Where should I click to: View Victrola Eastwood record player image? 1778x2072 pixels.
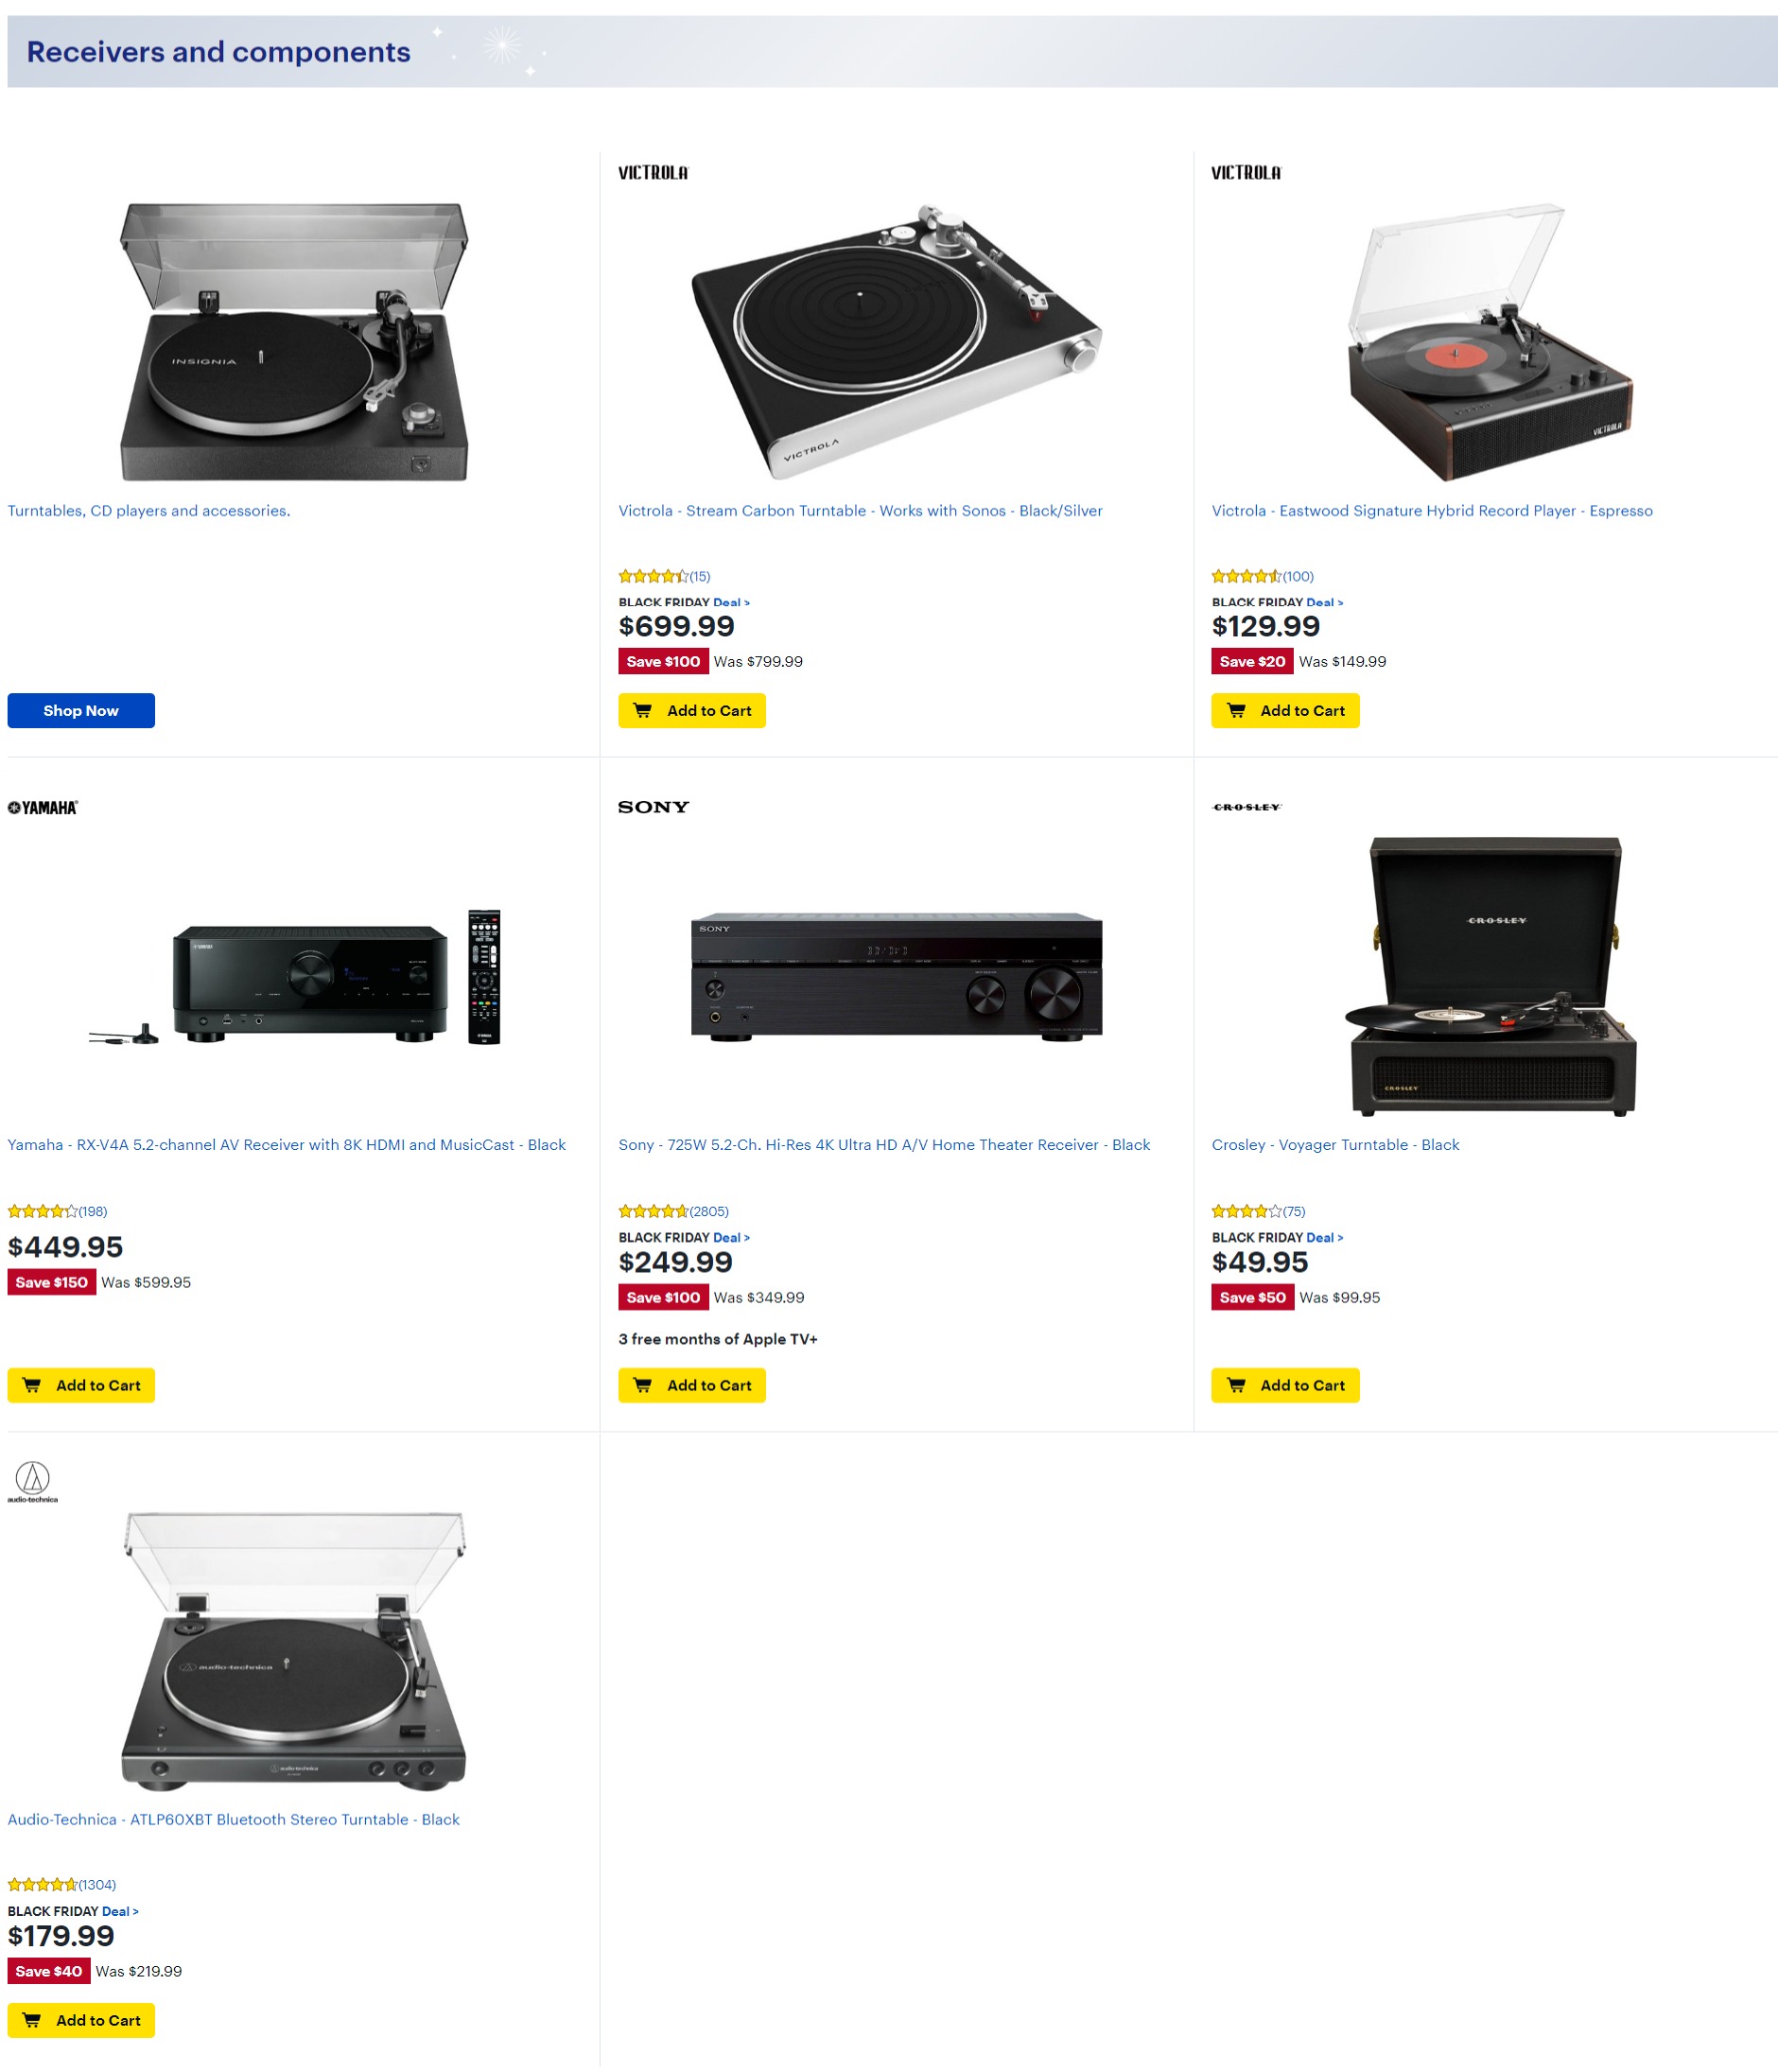[1490, 342]
